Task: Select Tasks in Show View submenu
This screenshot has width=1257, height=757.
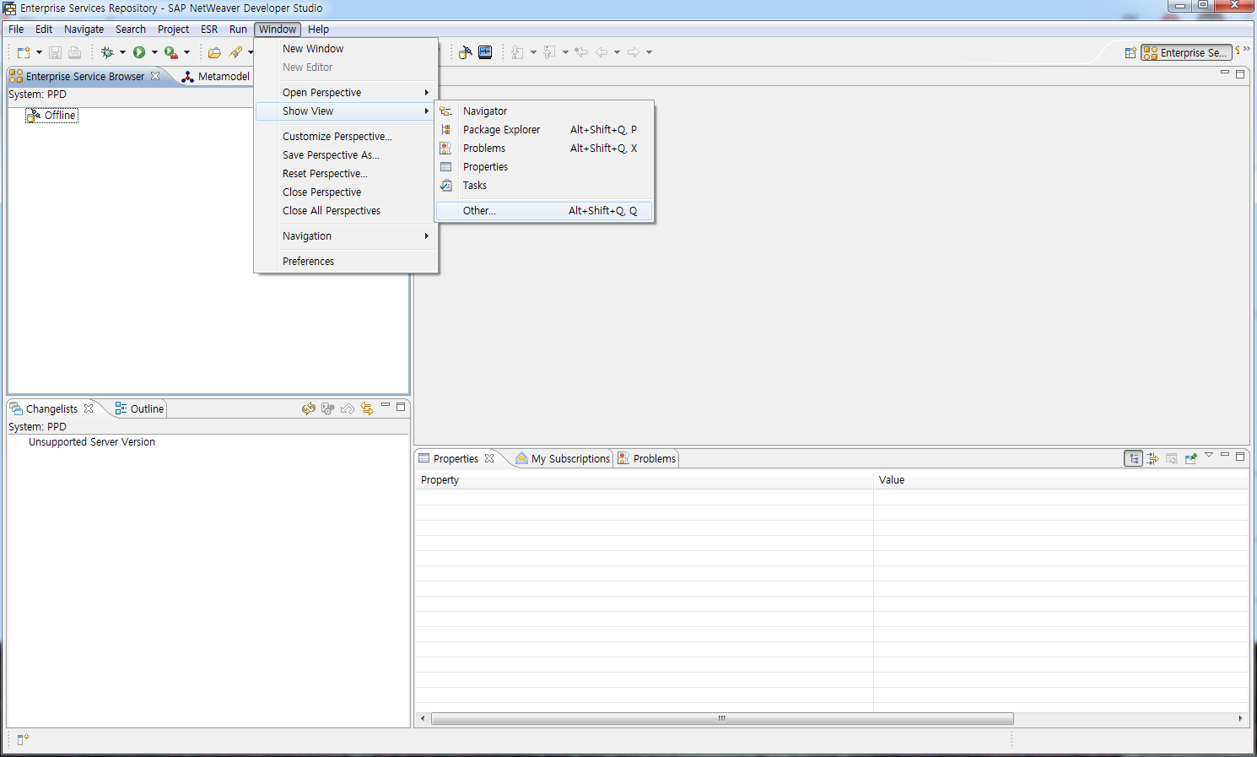Action: [544, 186]
